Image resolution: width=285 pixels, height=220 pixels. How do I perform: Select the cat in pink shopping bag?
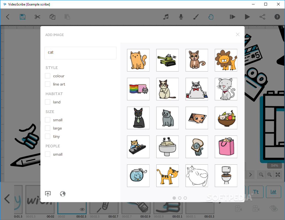pyautogui.click(x=226, y=147)
